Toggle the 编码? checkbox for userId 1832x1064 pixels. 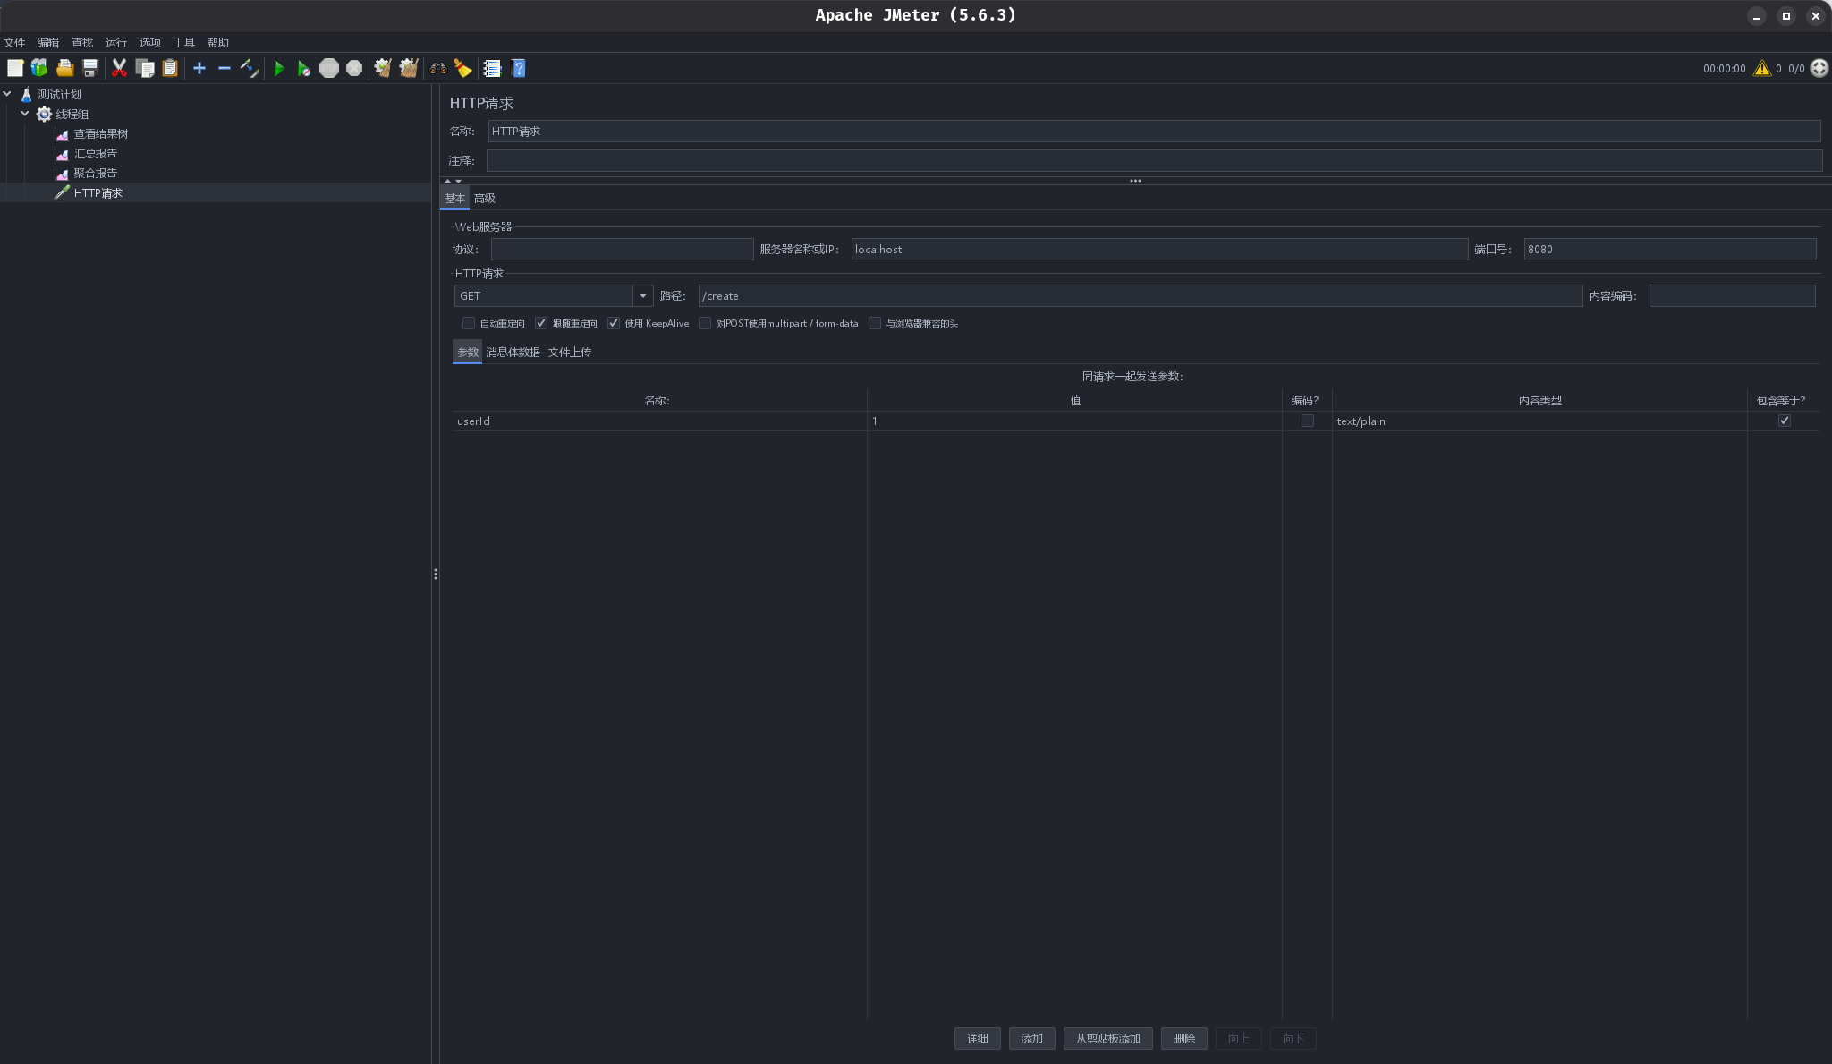pyautogui.click(x=1307, y=421)
